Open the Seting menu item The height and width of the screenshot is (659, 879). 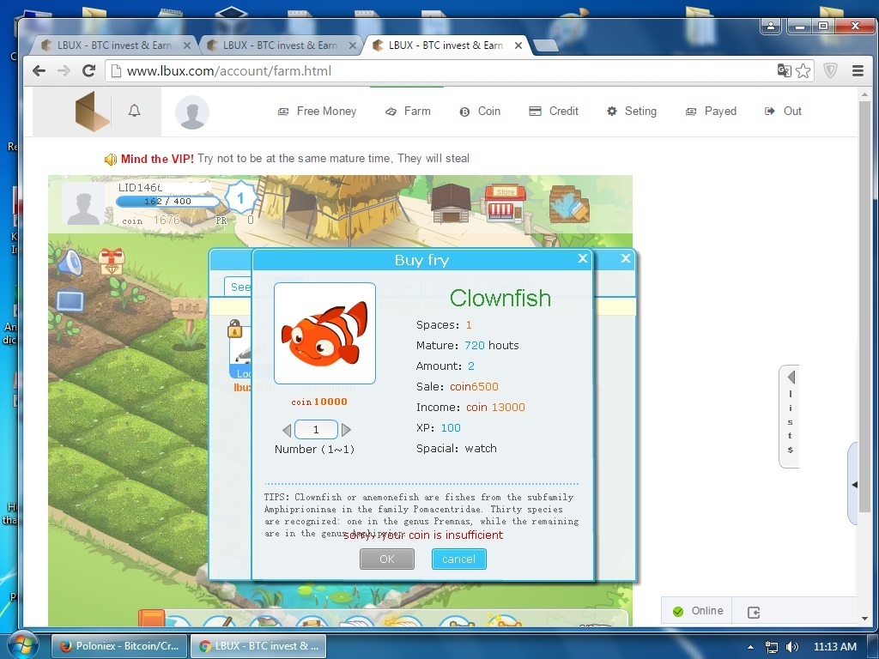click(632, 111)
